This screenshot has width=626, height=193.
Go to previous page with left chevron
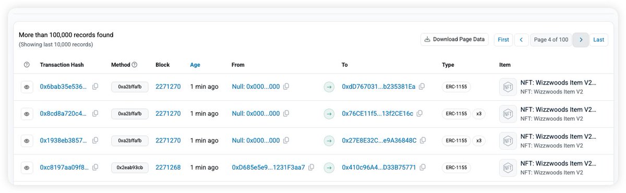[x=521, y=40]
